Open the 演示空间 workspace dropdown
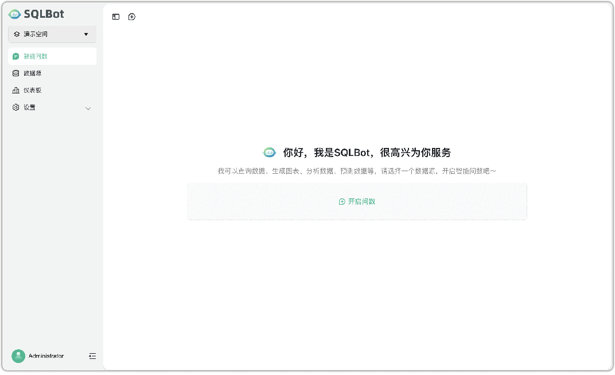615x375 pixels. click(52, 34)
